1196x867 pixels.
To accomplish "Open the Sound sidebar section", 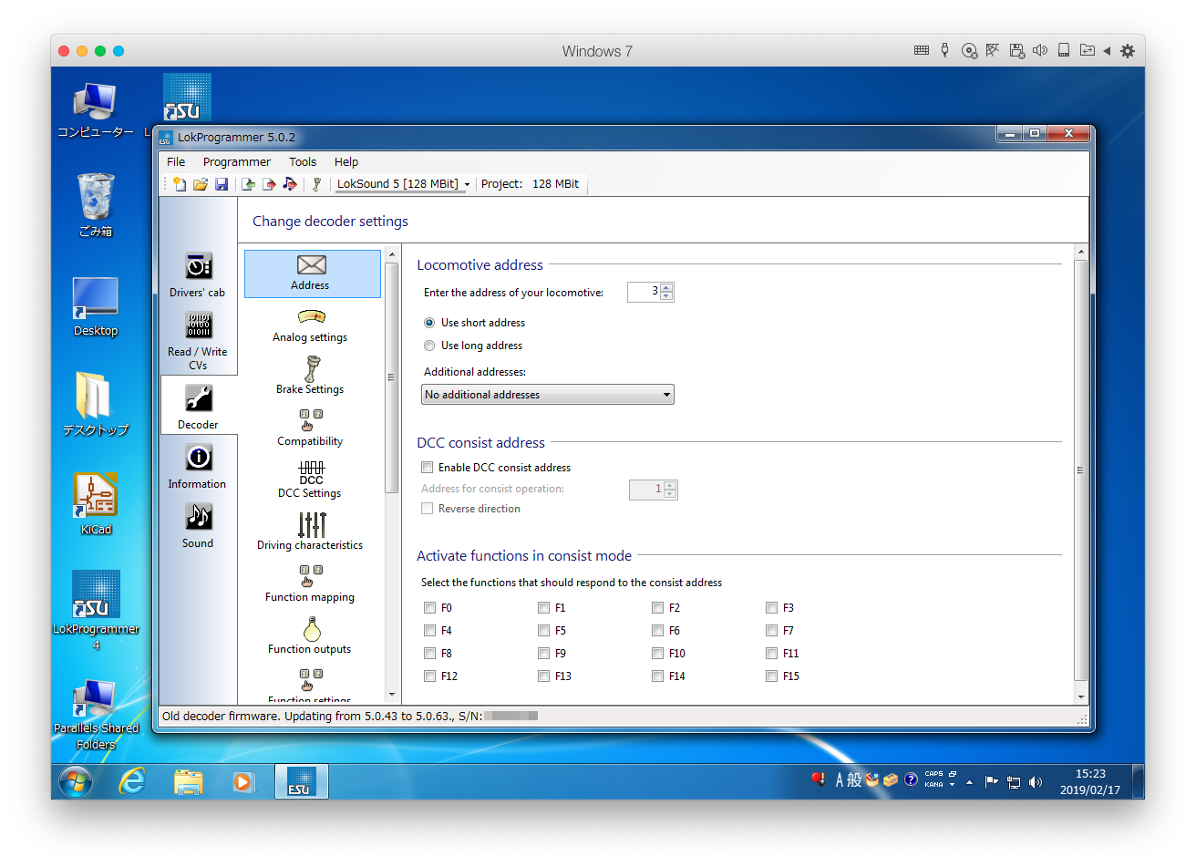I will (198, 525).
